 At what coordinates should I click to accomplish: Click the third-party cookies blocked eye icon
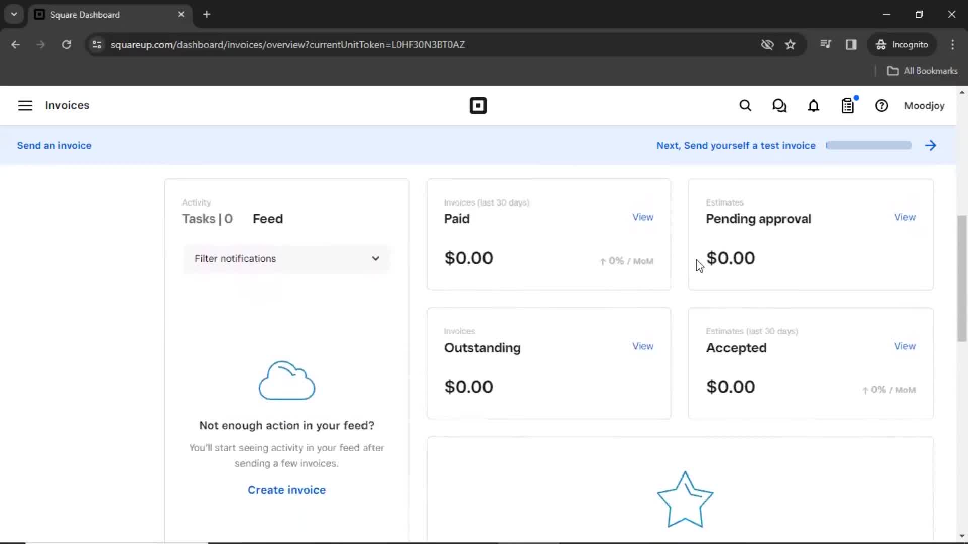click(x=767, y=44)
